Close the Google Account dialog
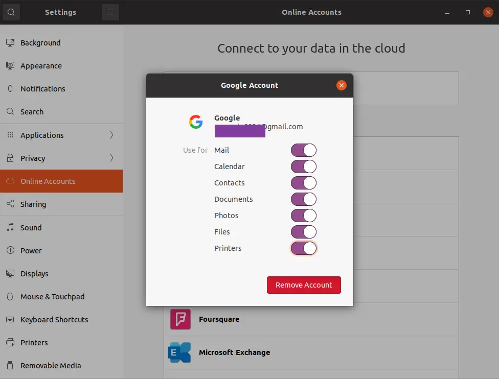 pyautogui.click(x=342, y=85)
